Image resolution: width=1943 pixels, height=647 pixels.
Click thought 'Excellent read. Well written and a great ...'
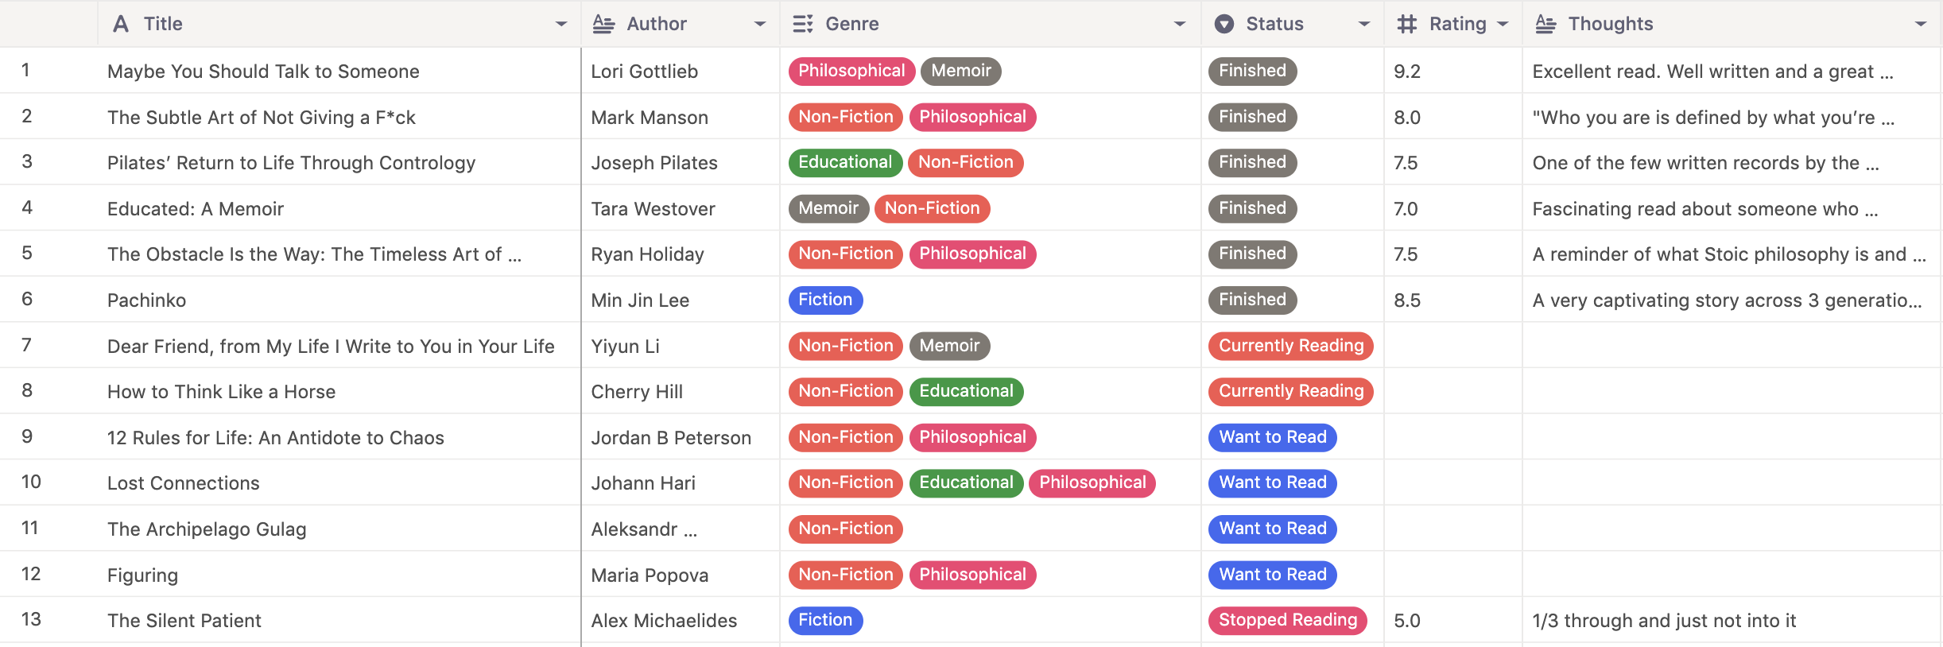click(1713, 72)
